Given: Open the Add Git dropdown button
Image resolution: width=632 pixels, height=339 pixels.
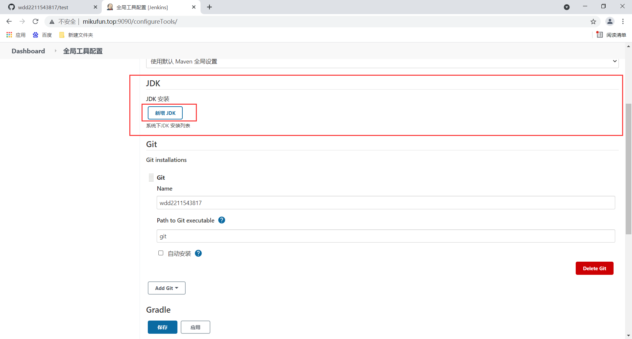Looking at the screenshot, I should coord(167,288).
